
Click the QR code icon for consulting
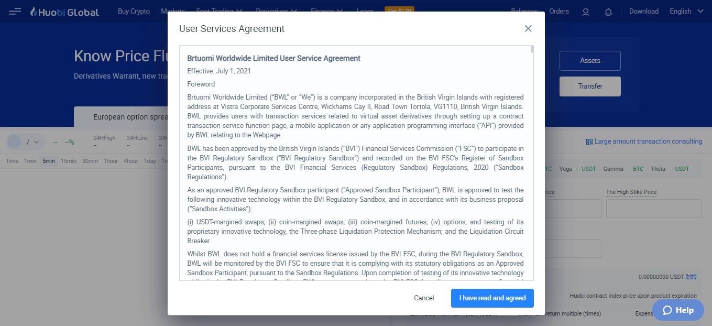pos(589,142)
